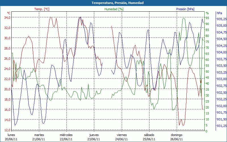227x142 pixels.
Task: Pick the lunes 20/06/11 date marker
Action: [x=11, y=137]
